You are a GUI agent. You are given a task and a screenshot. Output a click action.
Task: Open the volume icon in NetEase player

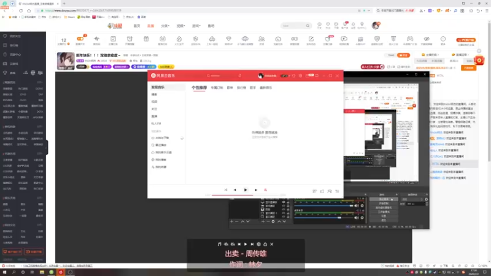point(322,191)
